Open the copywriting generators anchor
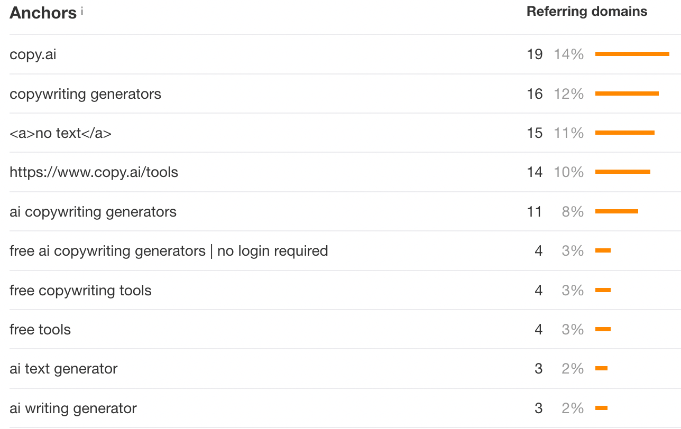681x429 pixels. point(85,94)
